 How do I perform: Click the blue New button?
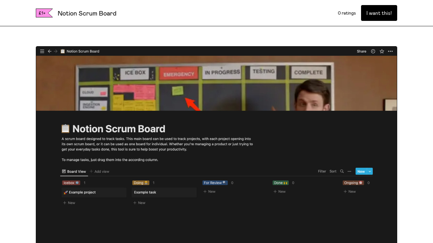click(x=361, y=171)
